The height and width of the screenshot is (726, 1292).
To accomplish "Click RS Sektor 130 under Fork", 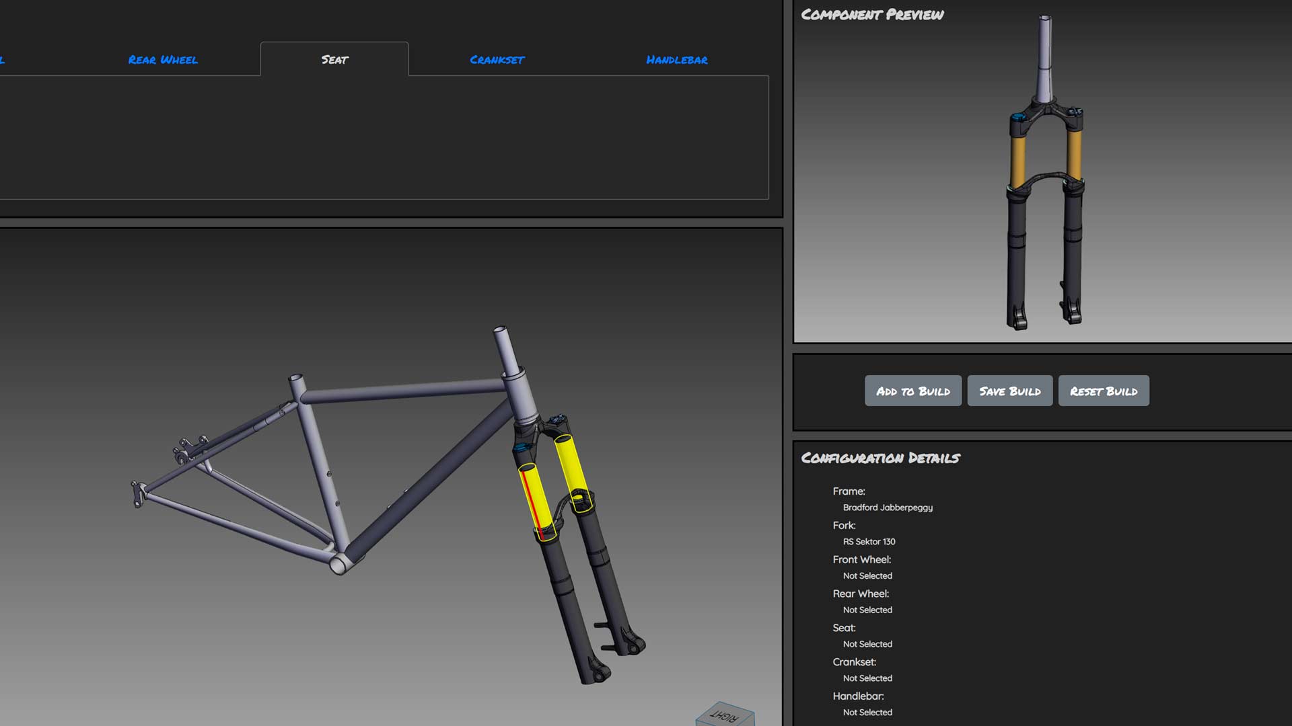I will (x=868, y=541).
